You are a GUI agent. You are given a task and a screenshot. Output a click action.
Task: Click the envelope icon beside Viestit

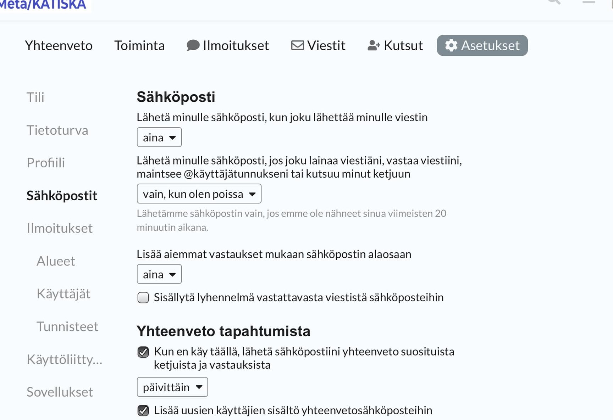(x=297, y=45)
